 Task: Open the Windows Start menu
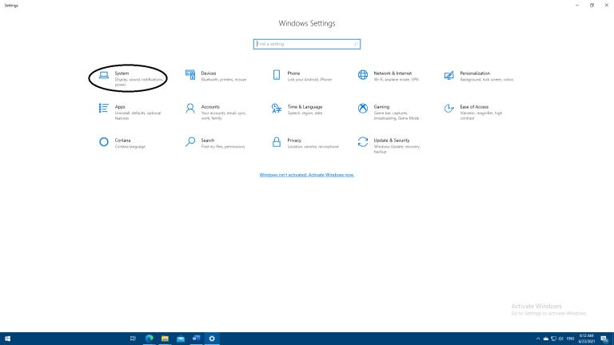point(7,339)
